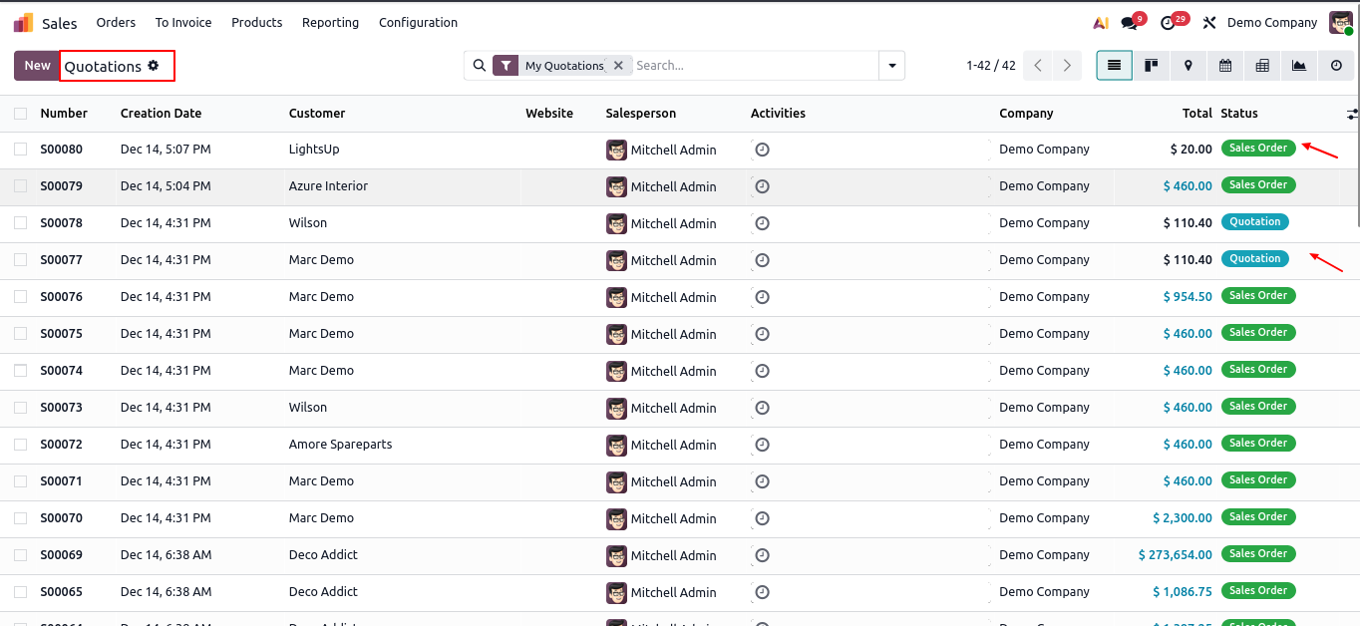Show the graph view
The height and width of the screenshot is (626, 1360).
coord(1298,66)
